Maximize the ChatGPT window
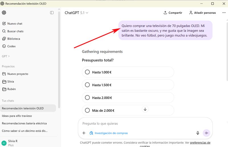Viewport: 228px width, 147px height. [x=212, y=3]
